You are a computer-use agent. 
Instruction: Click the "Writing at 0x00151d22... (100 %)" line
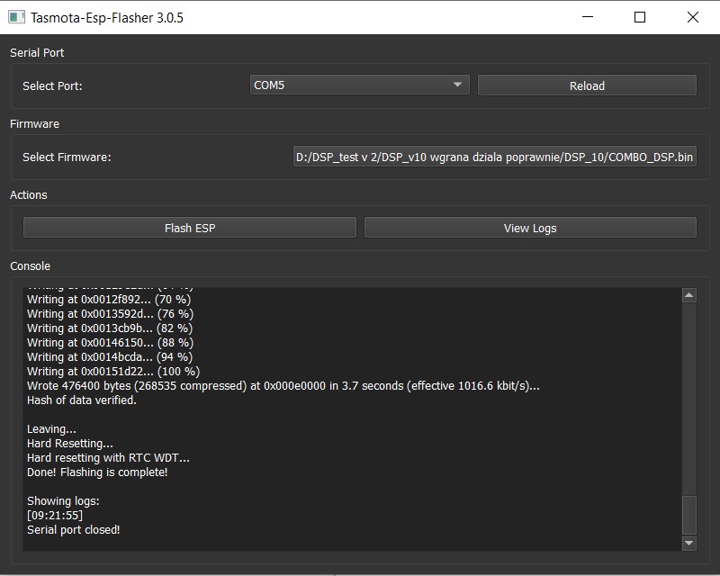[x=113, y=371]
